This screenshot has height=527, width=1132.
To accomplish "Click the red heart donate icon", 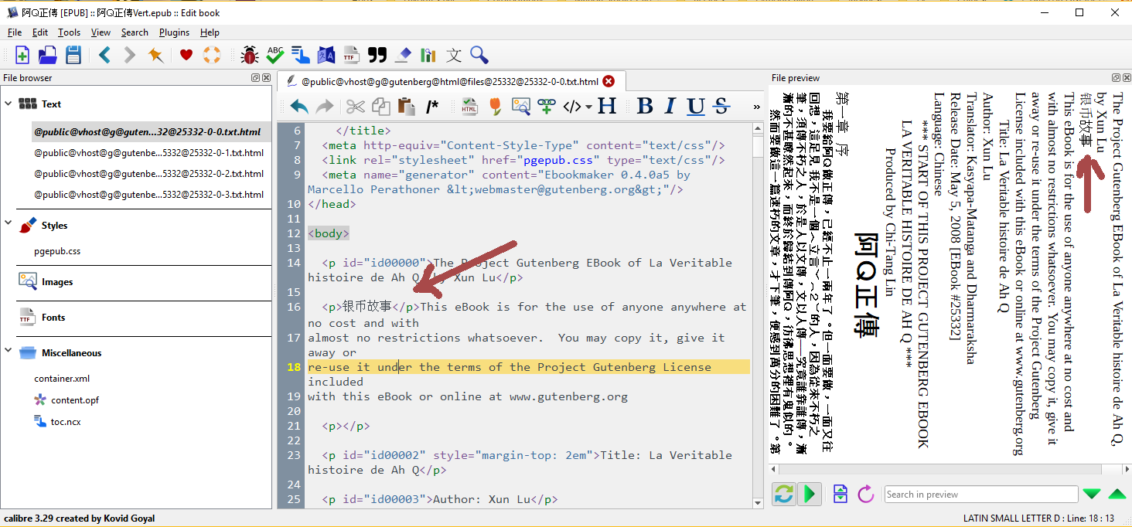I will click(x=186, y=55).
